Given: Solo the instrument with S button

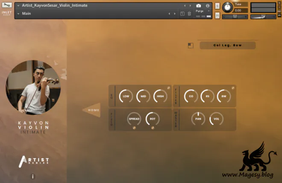Looking at the screenshot, I should 217,6.
